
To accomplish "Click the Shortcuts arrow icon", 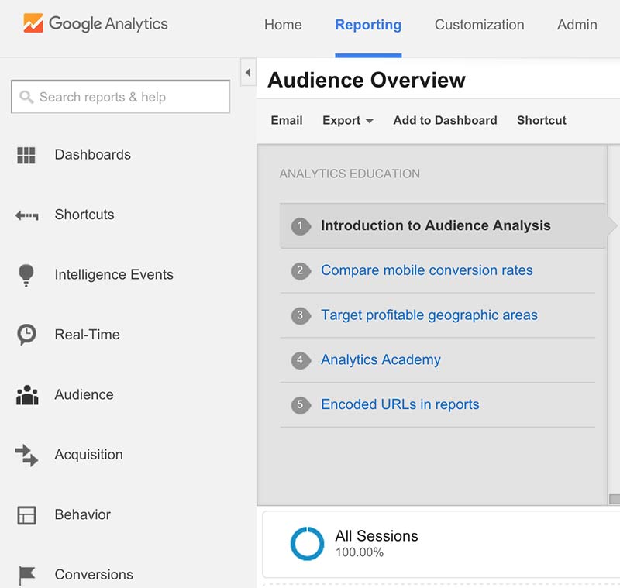I will 26,215.
